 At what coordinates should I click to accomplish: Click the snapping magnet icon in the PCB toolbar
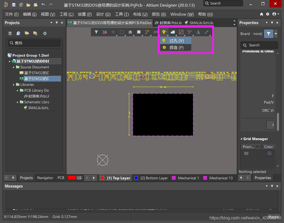105,32
